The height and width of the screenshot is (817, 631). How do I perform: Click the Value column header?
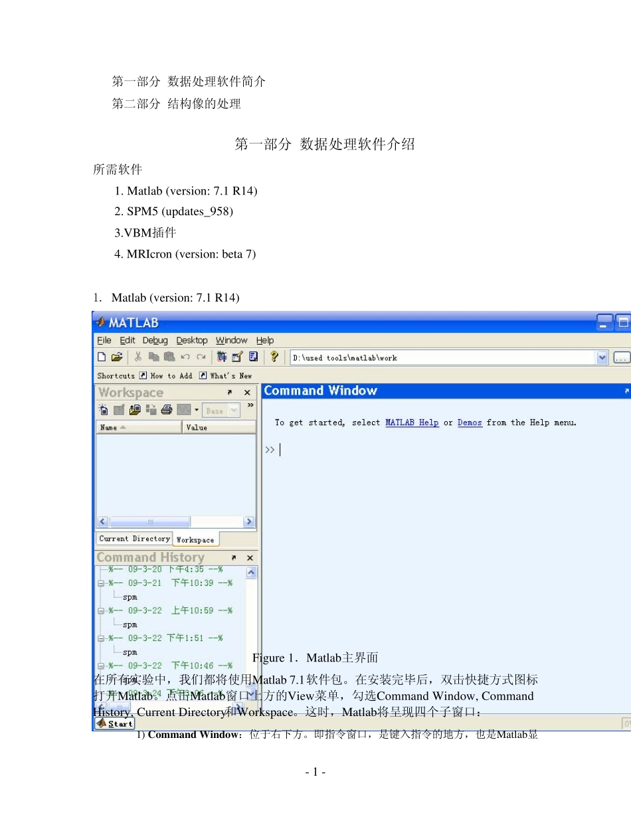219,428
